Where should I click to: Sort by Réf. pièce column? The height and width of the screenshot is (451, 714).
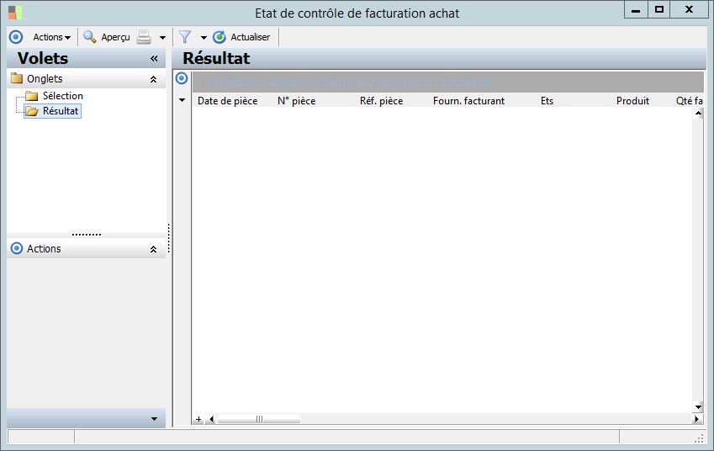click(x=381, y=101)
